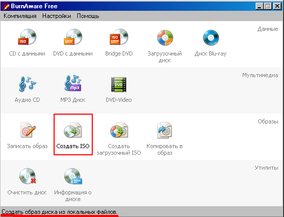Click the Данные section label
Viewport: 284px width, 217px height.
click(268, 29)
